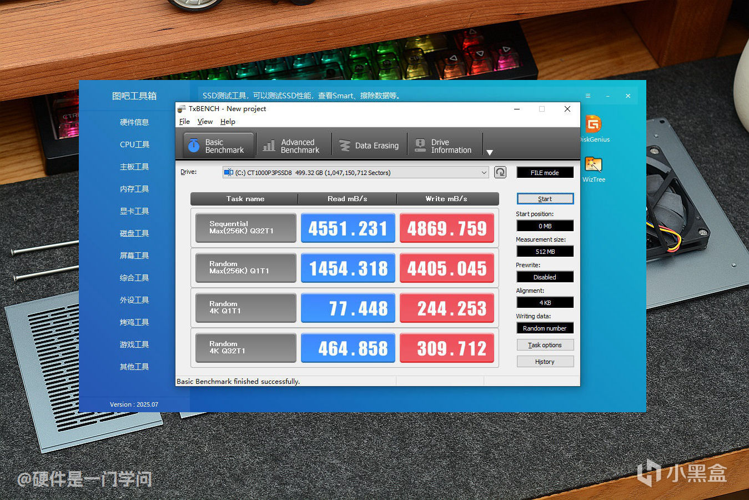Click the Version : 2025.07 label
The height and width of the screenshot is (500, 749).
tap(134, 404)
